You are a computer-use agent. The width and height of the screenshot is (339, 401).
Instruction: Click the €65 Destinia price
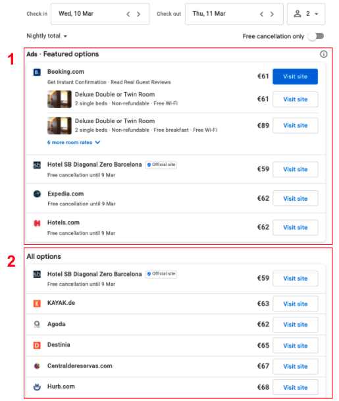[263, 346]
